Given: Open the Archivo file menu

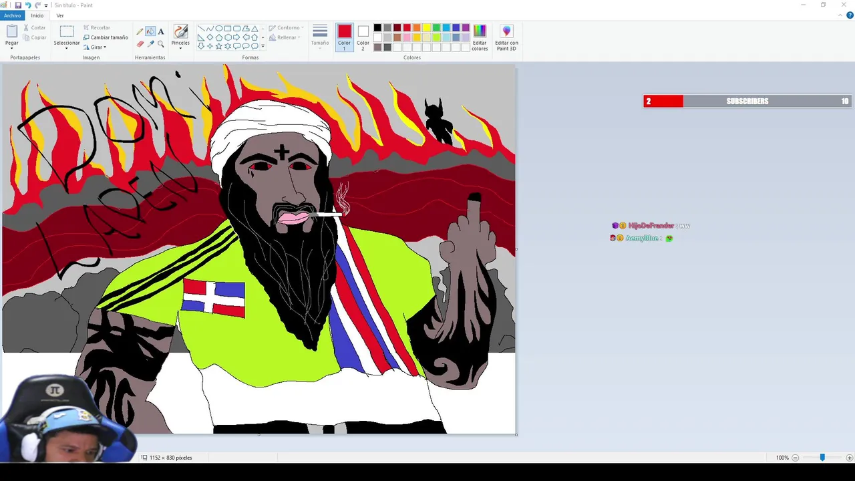Looking at the screenshot, I should click(12, 15).
